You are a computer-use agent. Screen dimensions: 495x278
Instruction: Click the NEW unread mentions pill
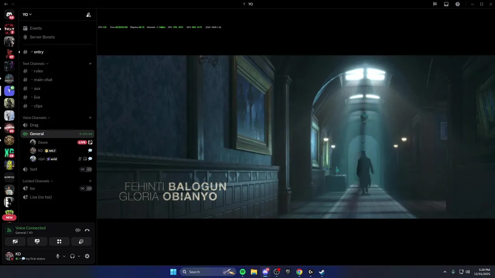coord(9,217)
